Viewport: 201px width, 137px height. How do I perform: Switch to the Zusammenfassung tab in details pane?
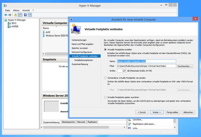(51, 122)
